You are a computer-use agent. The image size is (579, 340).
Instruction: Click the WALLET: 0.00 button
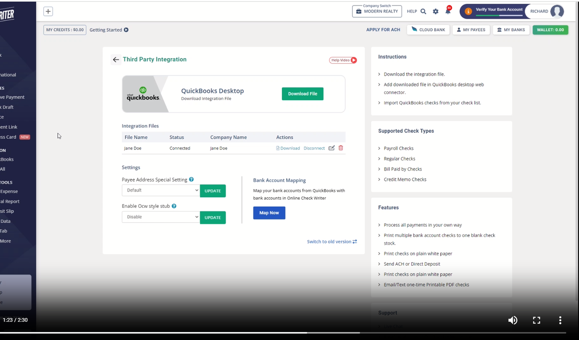(x=550, y=30)
